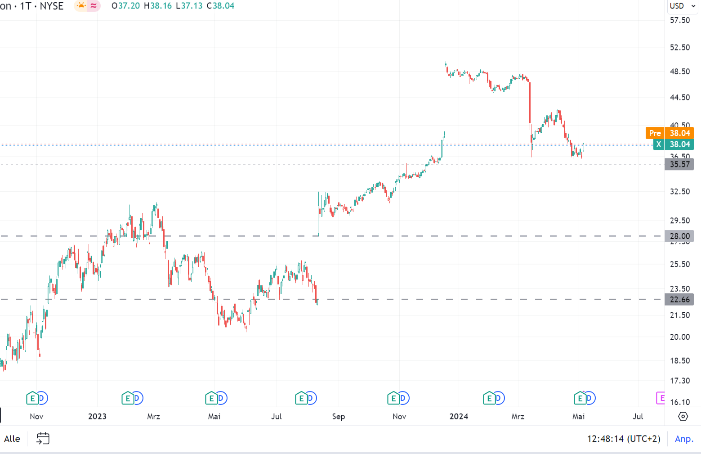Click the orange Pre price badge
701x454 pixels.
pos(655,133)
